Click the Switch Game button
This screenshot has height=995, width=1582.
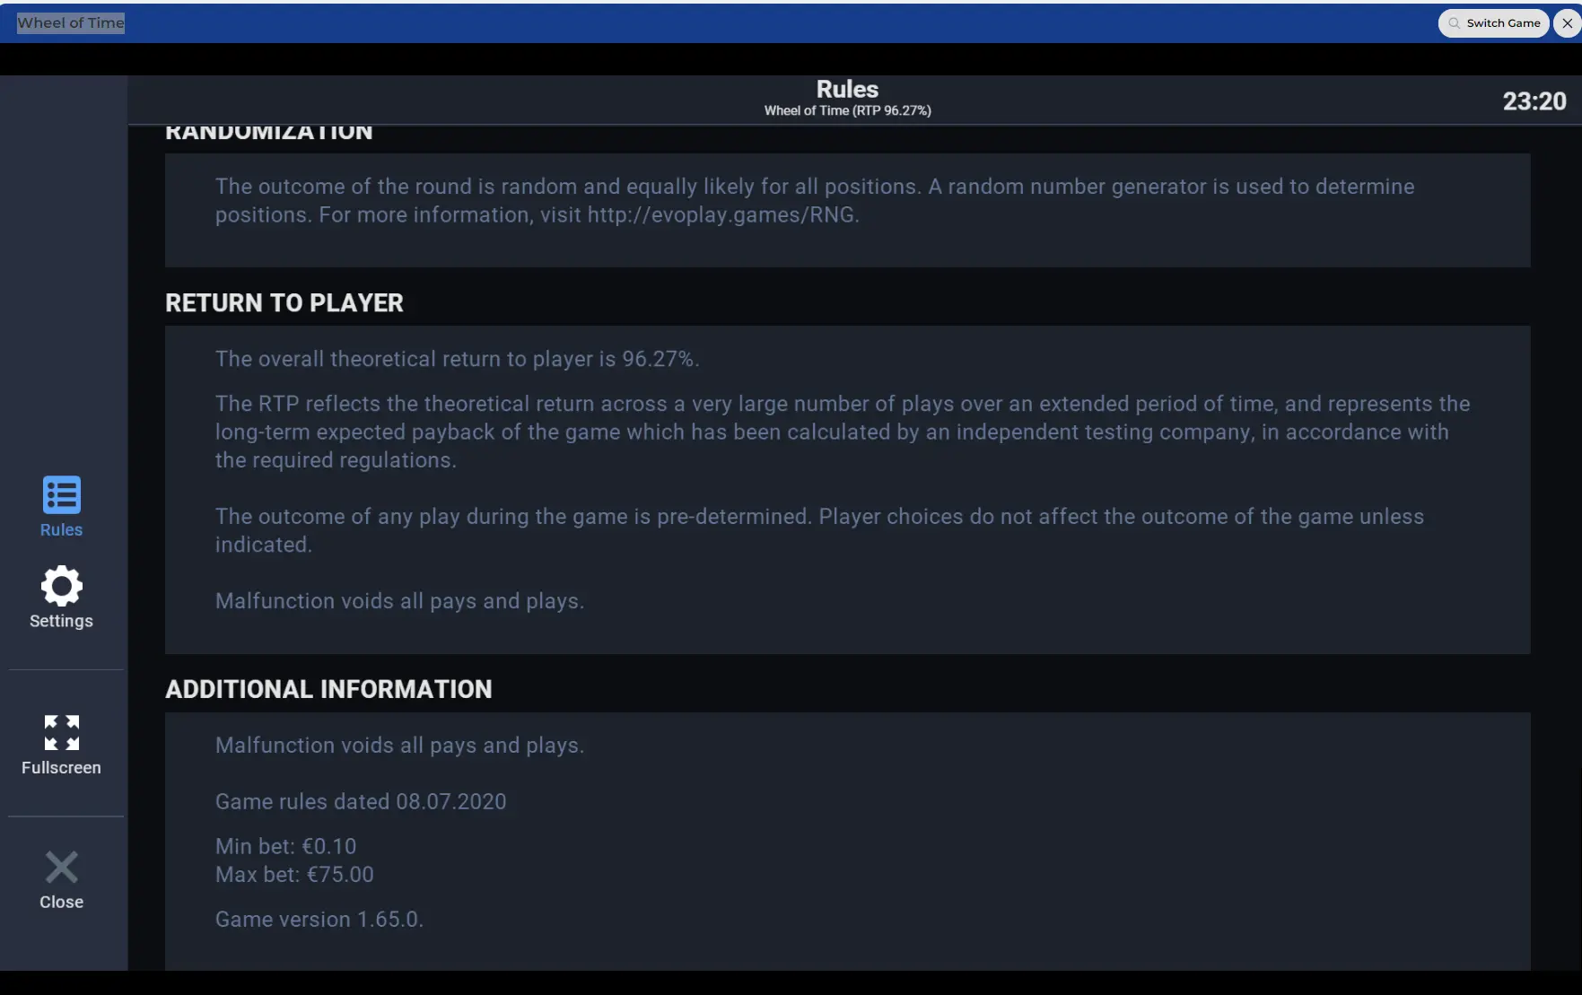(x=1493, y=23)
